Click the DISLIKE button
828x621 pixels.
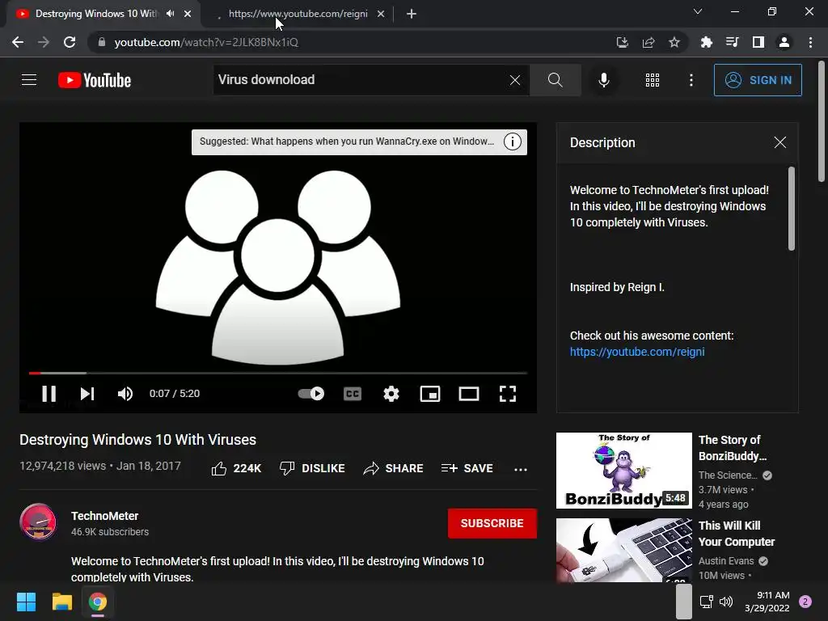312,468
